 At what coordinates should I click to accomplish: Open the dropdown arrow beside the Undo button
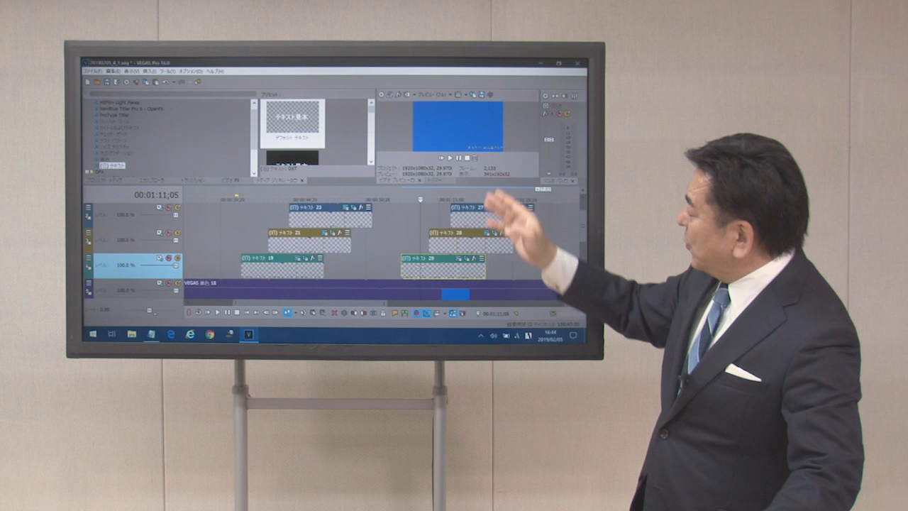point(172,82)
